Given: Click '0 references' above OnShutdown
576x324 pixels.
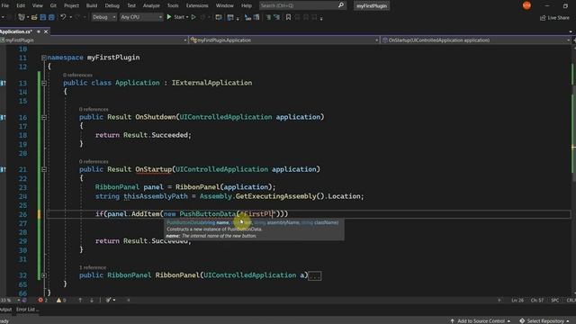Looking at the screenshot, I should [94, 109].
